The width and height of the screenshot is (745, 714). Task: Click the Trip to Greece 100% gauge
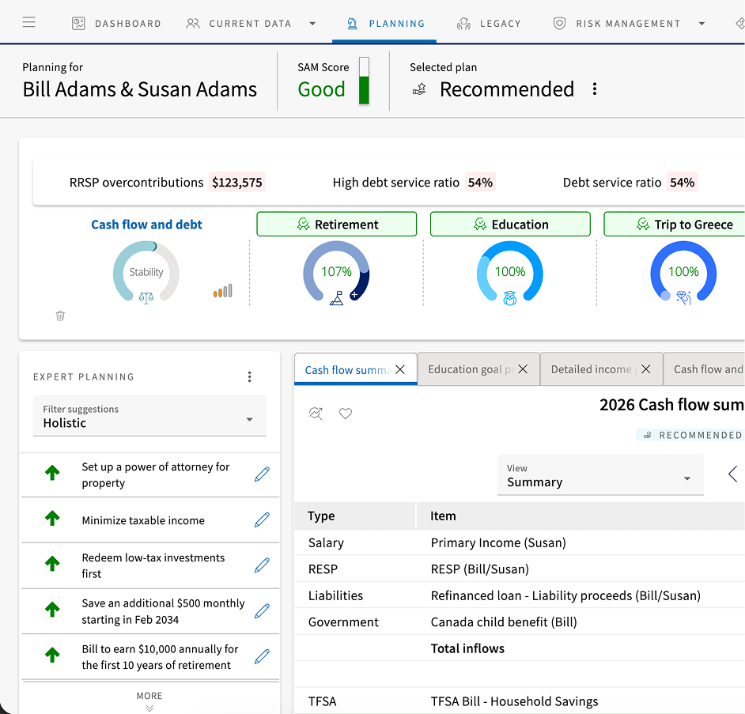[683, 271]
